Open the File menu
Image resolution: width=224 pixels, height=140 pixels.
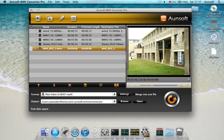click(50, 2)
